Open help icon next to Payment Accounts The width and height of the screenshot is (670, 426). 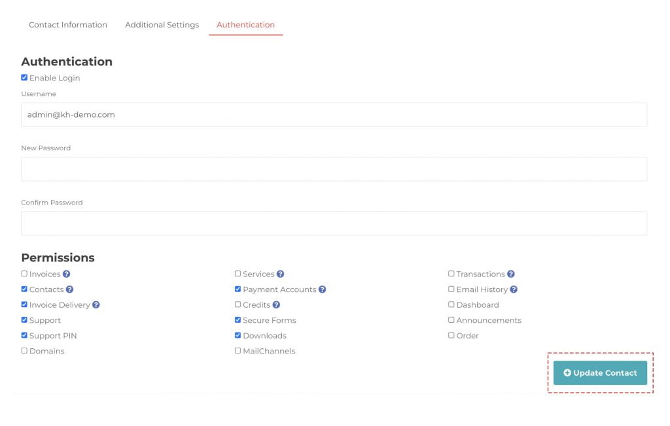(x=322, y=289)
